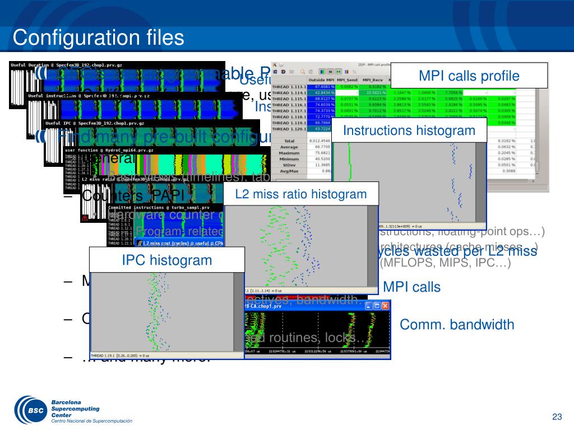Image resolution: width=574 pixels, height=430 pixels.
Task: Click the slide number 23
Action: [x=557, y=417]
